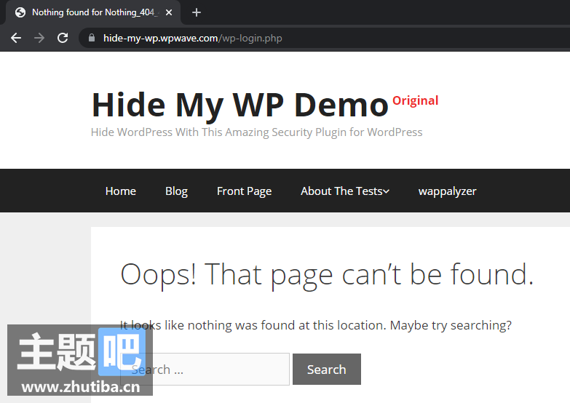Select the 'Nothing found for Nothing_404' tab

tap(93, 12)
